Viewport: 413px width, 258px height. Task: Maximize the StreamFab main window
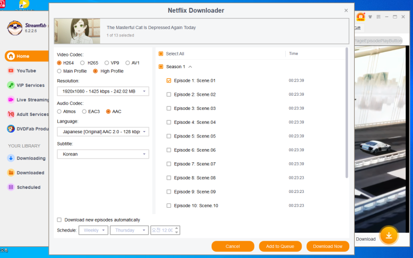[395, 17]
